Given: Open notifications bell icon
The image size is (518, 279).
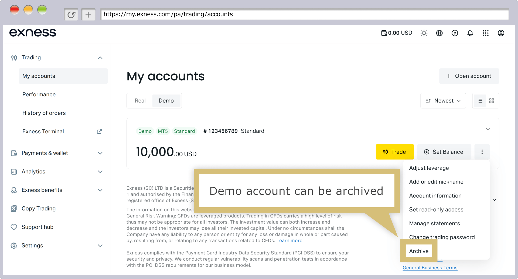Looking at the screenshot, I should 470,33.
